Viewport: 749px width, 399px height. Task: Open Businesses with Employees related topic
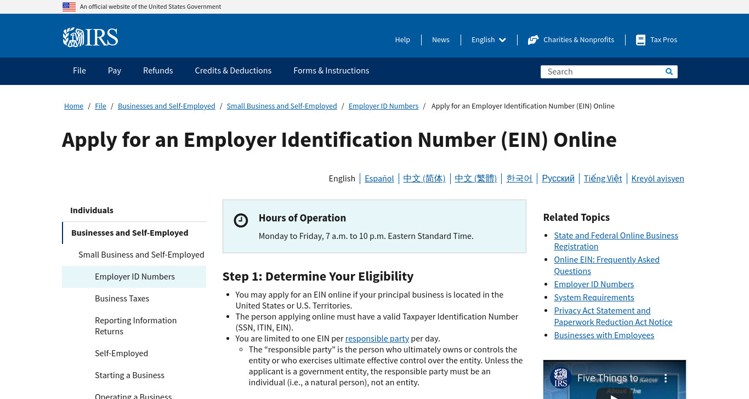pyautogui.click(x=604, y=335)
